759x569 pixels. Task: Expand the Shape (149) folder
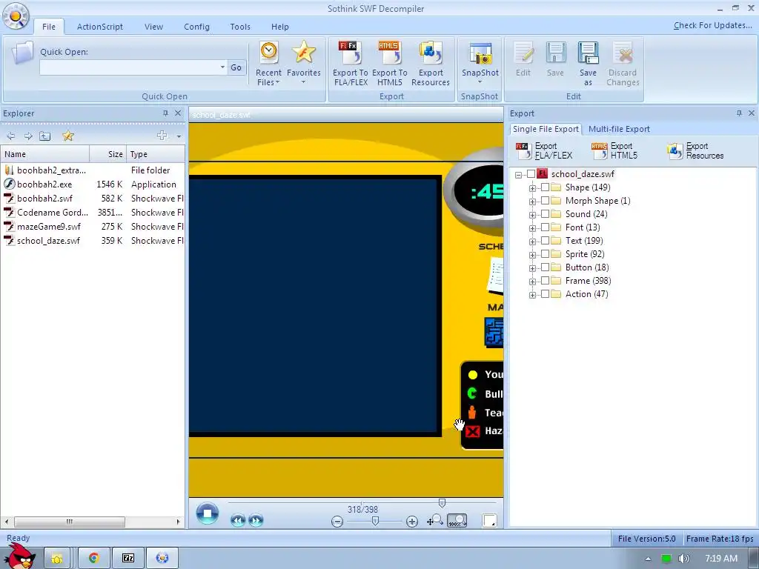pos(532,187)
